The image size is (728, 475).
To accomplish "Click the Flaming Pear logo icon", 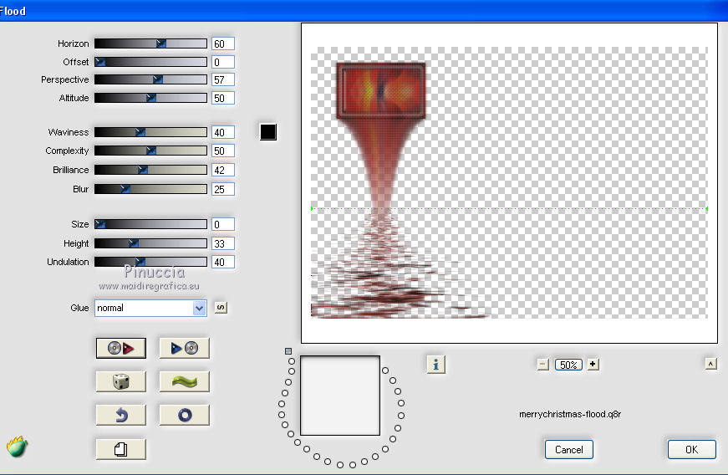I will point(18,447).
